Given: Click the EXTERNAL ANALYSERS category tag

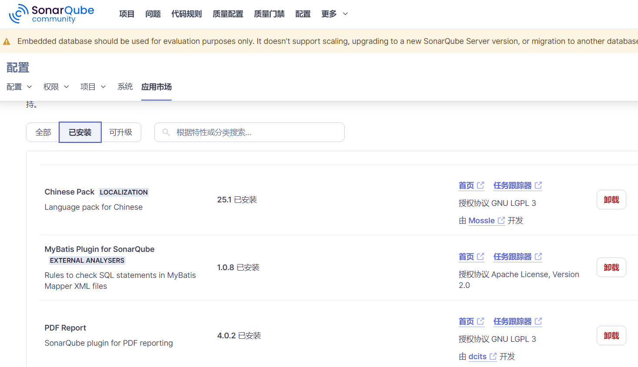Looking at the screenshot, I should (x=87, y=261).
